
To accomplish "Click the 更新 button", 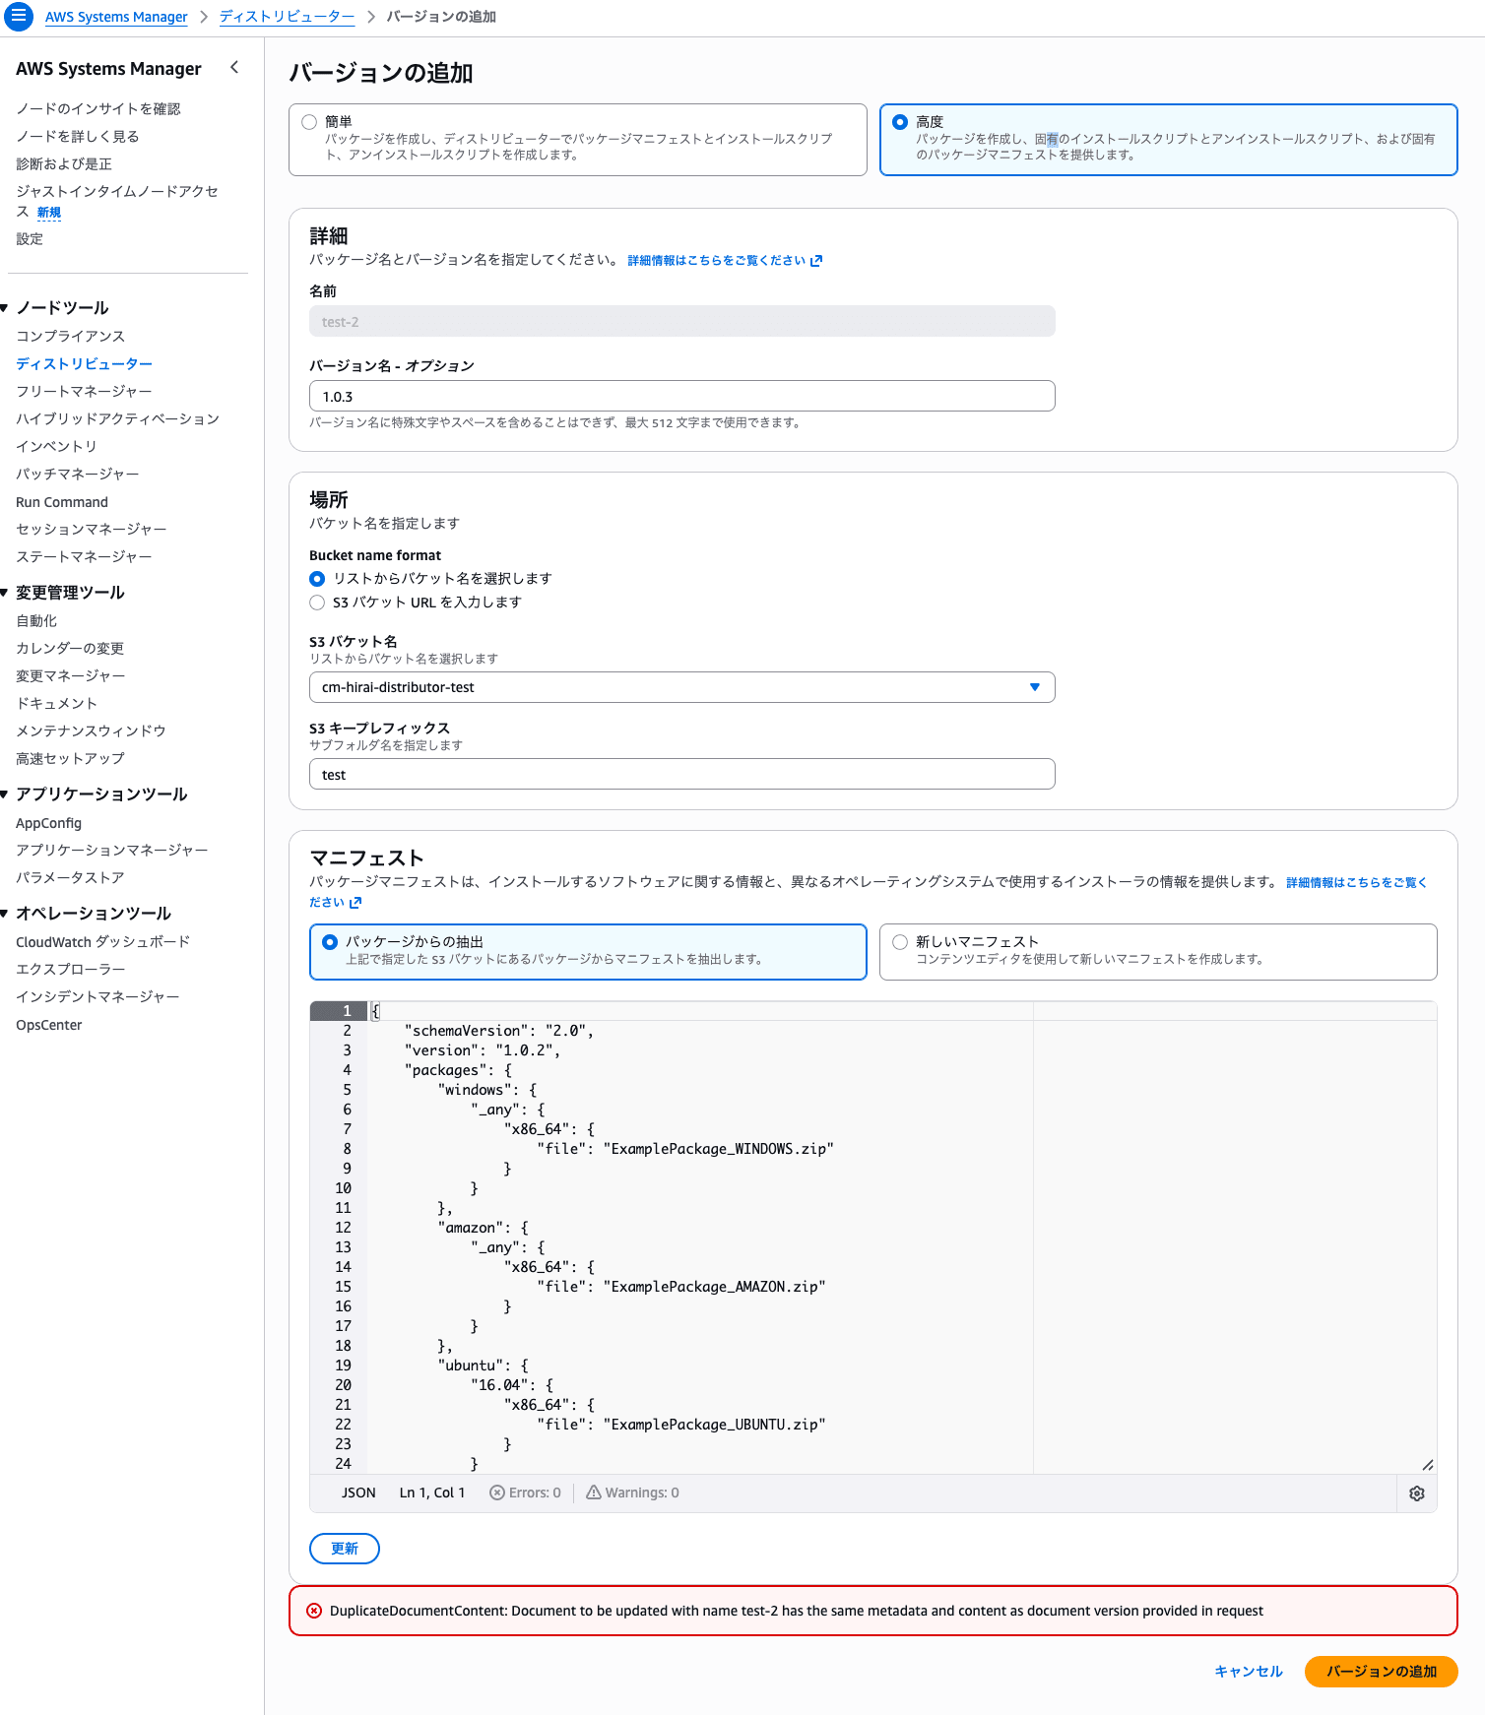I will click(345, 1549).
